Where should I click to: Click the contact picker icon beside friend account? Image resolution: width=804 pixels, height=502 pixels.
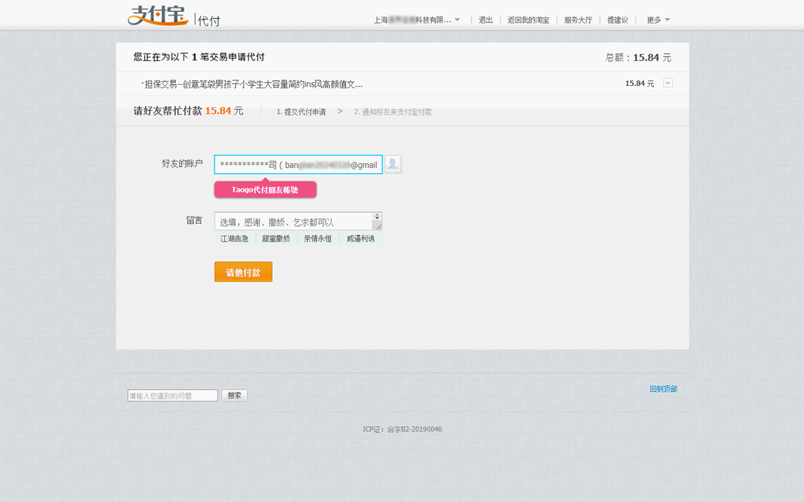coord(392,164)
